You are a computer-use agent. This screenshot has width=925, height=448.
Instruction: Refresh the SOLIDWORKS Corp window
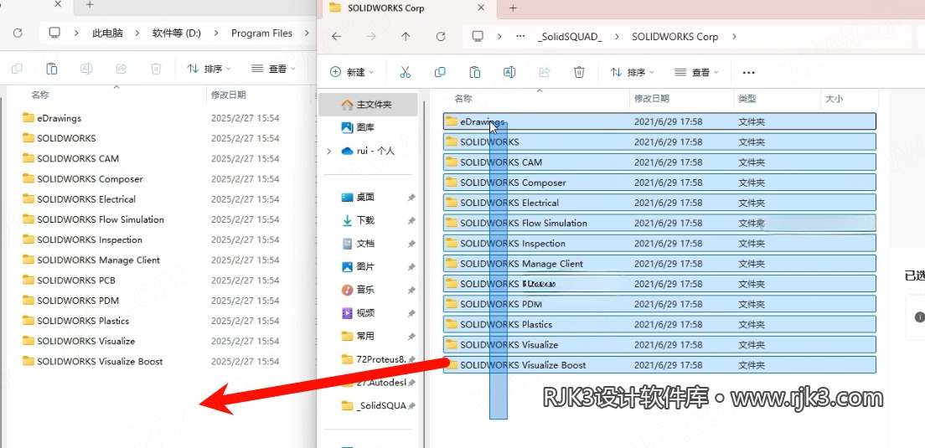click(441, 37)
